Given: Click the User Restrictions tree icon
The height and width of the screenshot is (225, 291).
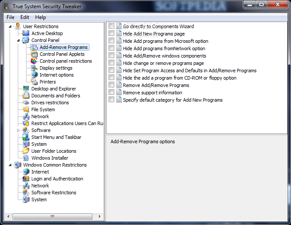Looking at the screenshot, I should click(18, 26).
